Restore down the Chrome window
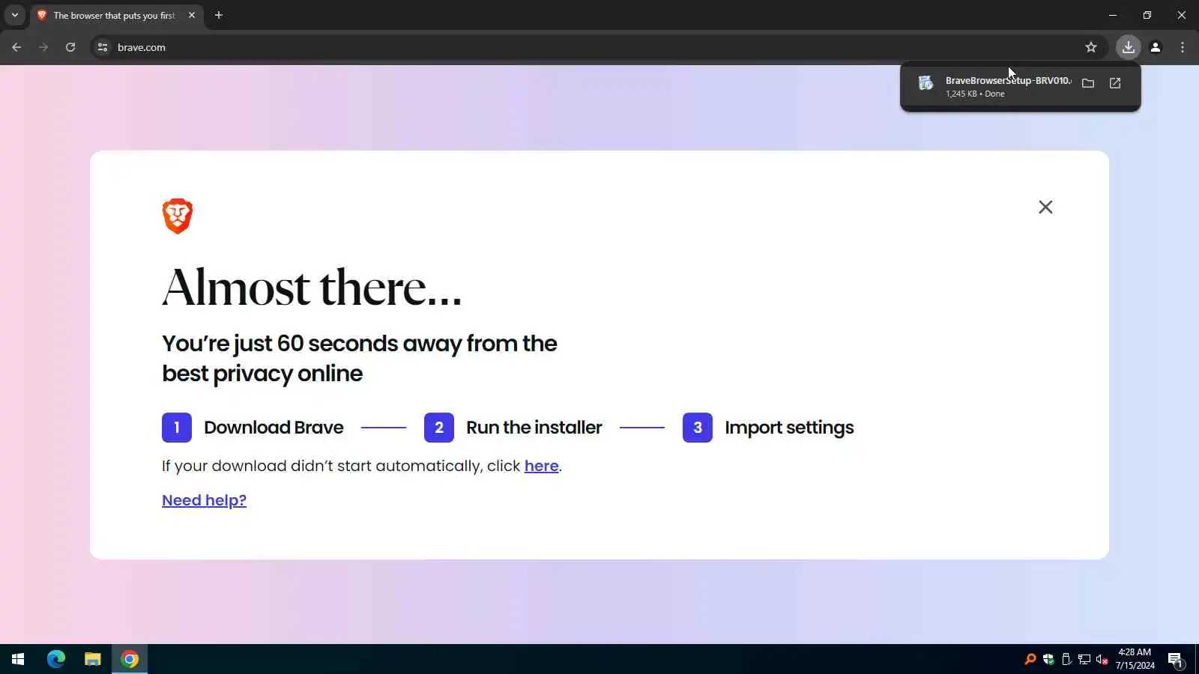 (1147, 15)
